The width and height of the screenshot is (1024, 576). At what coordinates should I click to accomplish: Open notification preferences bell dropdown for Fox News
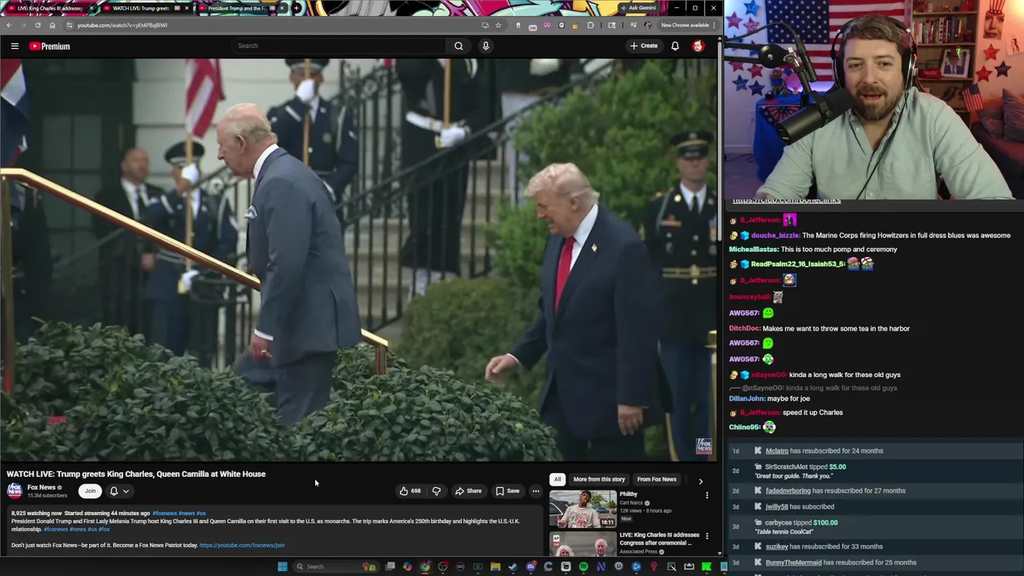(118, 491)
